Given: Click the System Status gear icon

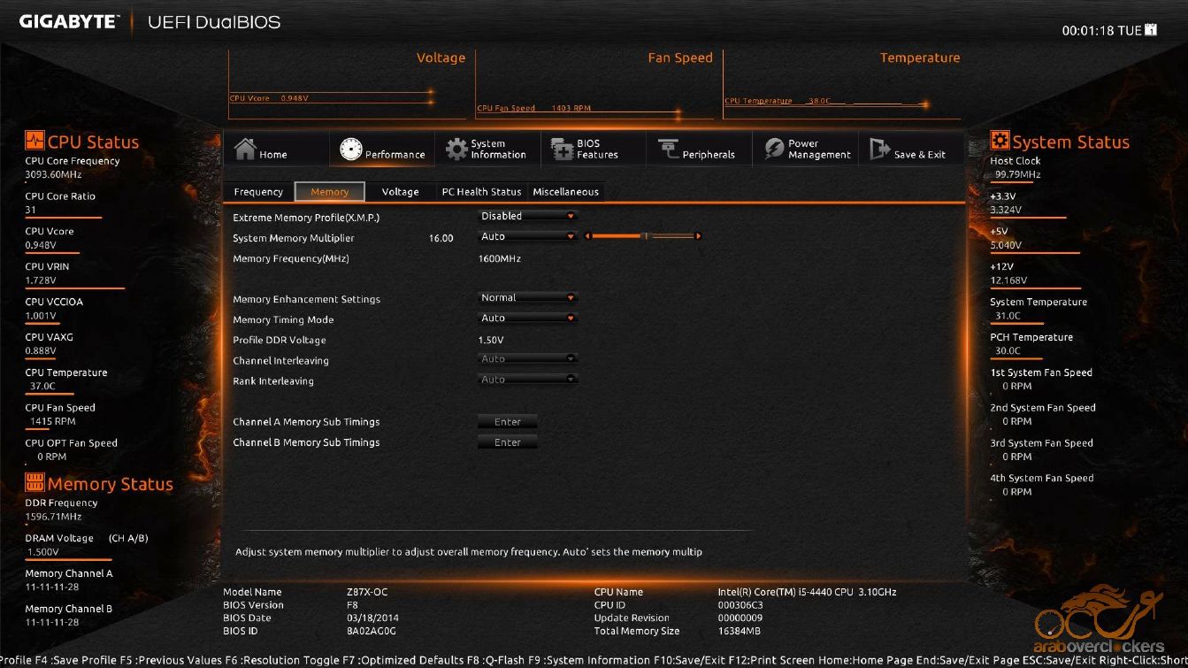Looking at the screenshot, I should pyautogui.click(x=1000, y=140).
